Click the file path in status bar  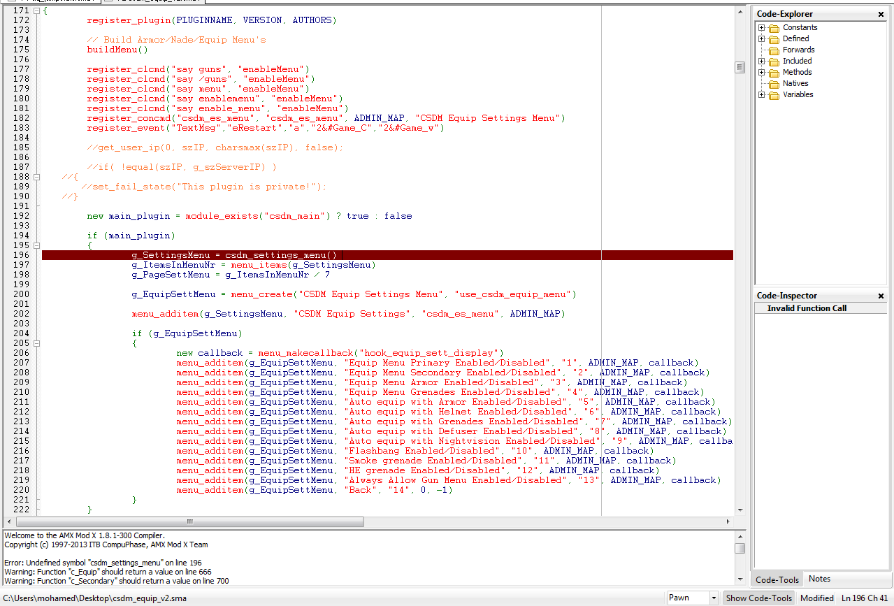[96, 598]
